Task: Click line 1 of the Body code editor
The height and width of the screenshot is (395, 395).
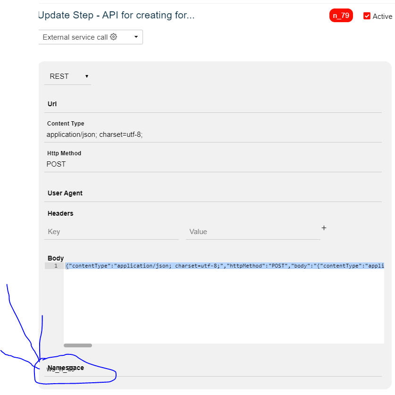Action: [224, 266]
